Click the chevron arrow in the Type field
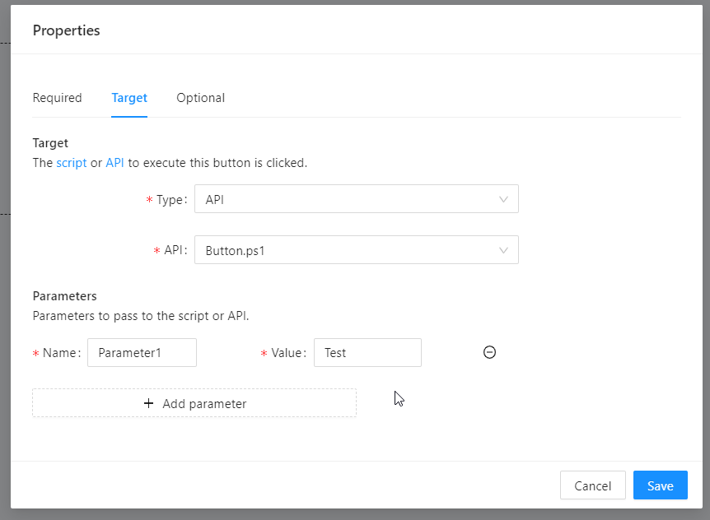This screenshot has height=520, width=710. pos(503,199)
